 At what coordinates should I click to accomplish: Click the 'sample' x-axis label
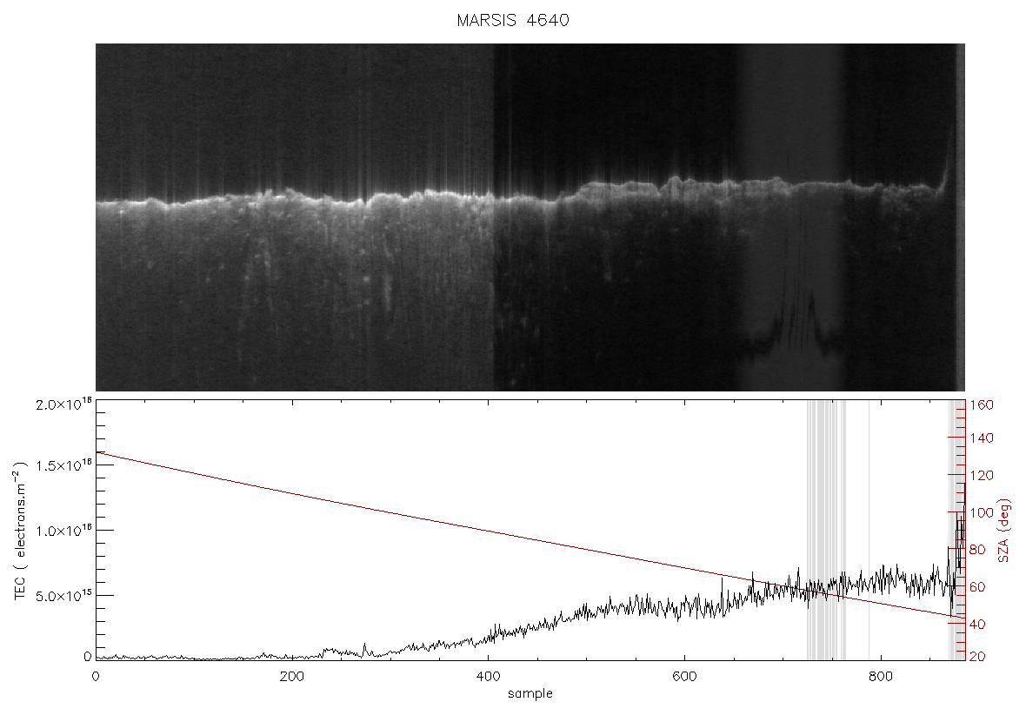tap(530, 693)
